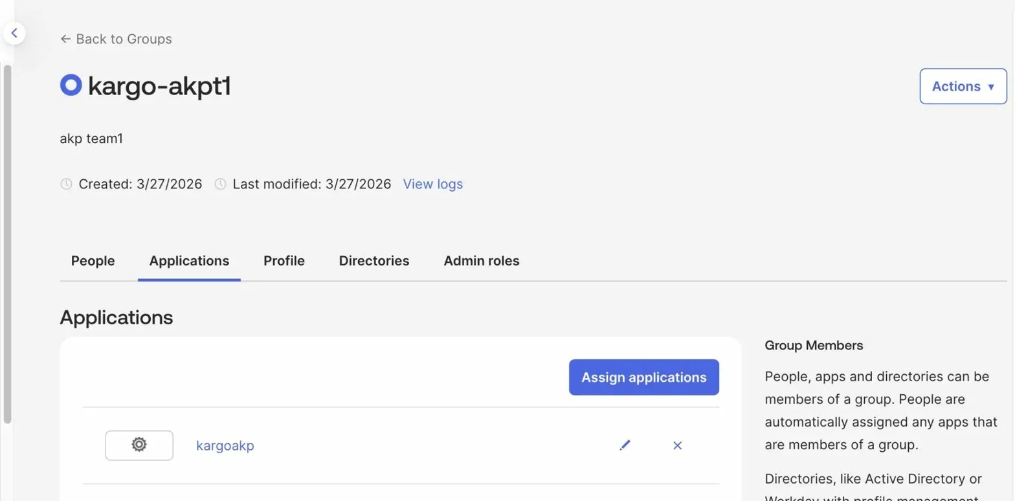Viewport: 1015px width, 501px height.
Task: Click the group circle icon beside kargo-akpt1
Action: (71, 85)
